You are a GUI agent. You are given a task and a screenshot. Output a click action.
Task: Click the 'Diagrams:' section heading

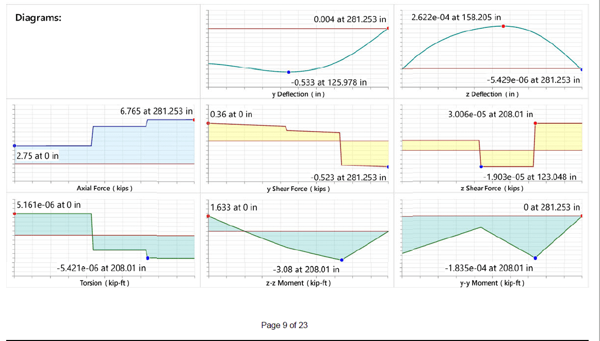39,18
